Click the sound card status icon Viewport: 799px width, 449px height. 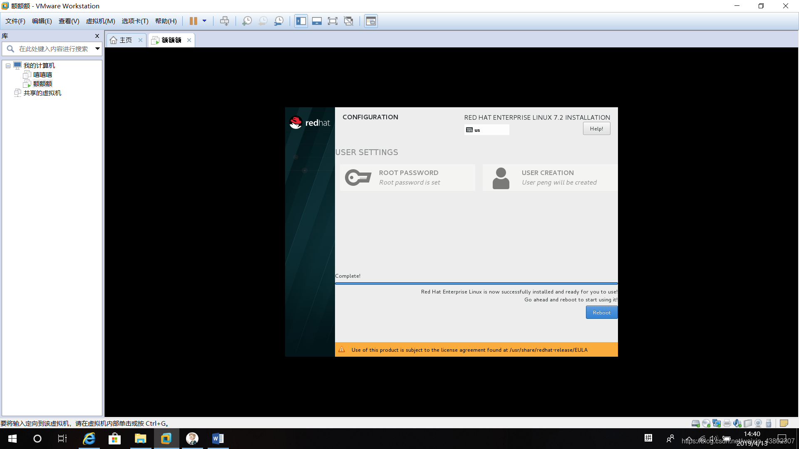(x=737, y=423)
